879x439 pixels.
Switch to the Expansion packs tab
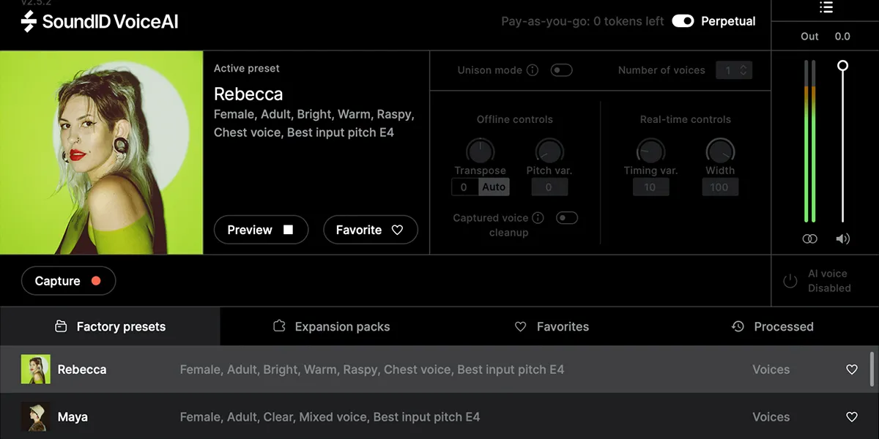pos(331,326)
